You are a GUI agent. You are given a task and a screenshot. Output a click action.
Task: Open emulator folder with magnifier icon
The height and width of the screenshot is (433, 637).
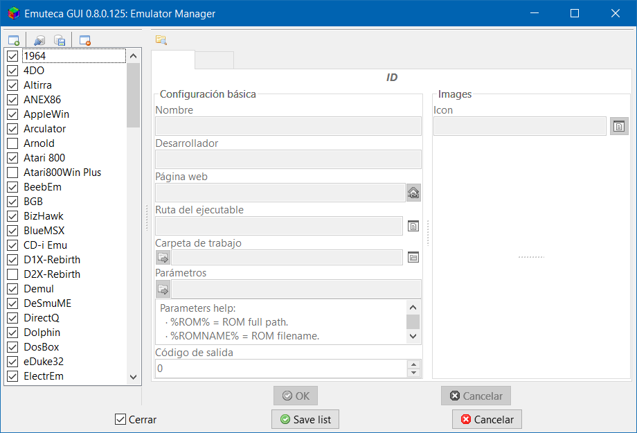[161, 40]
